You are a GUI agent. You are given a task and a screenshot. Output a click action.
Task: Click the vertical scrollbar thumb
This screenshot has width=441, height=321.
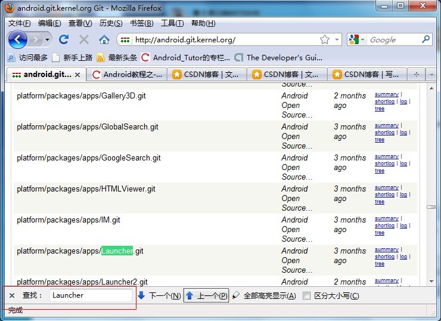click(431, 207)
